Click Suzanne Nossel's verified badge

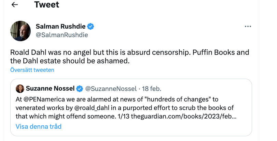[80, 89]
